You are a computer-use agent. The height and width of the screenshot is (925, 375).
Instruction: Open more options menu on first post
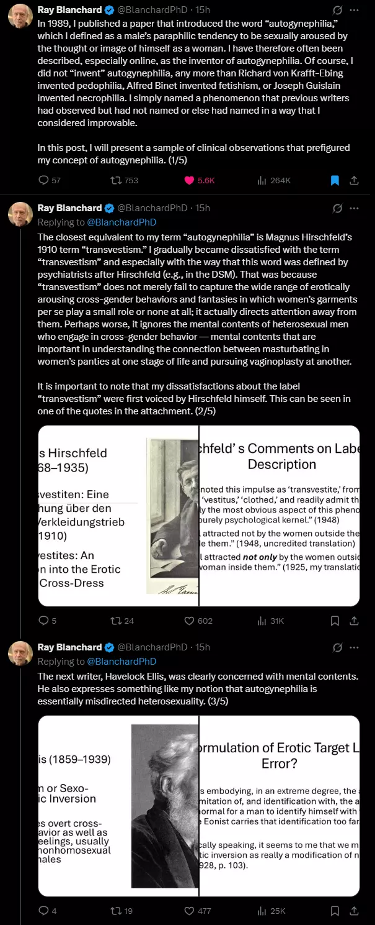coord(354,11)
